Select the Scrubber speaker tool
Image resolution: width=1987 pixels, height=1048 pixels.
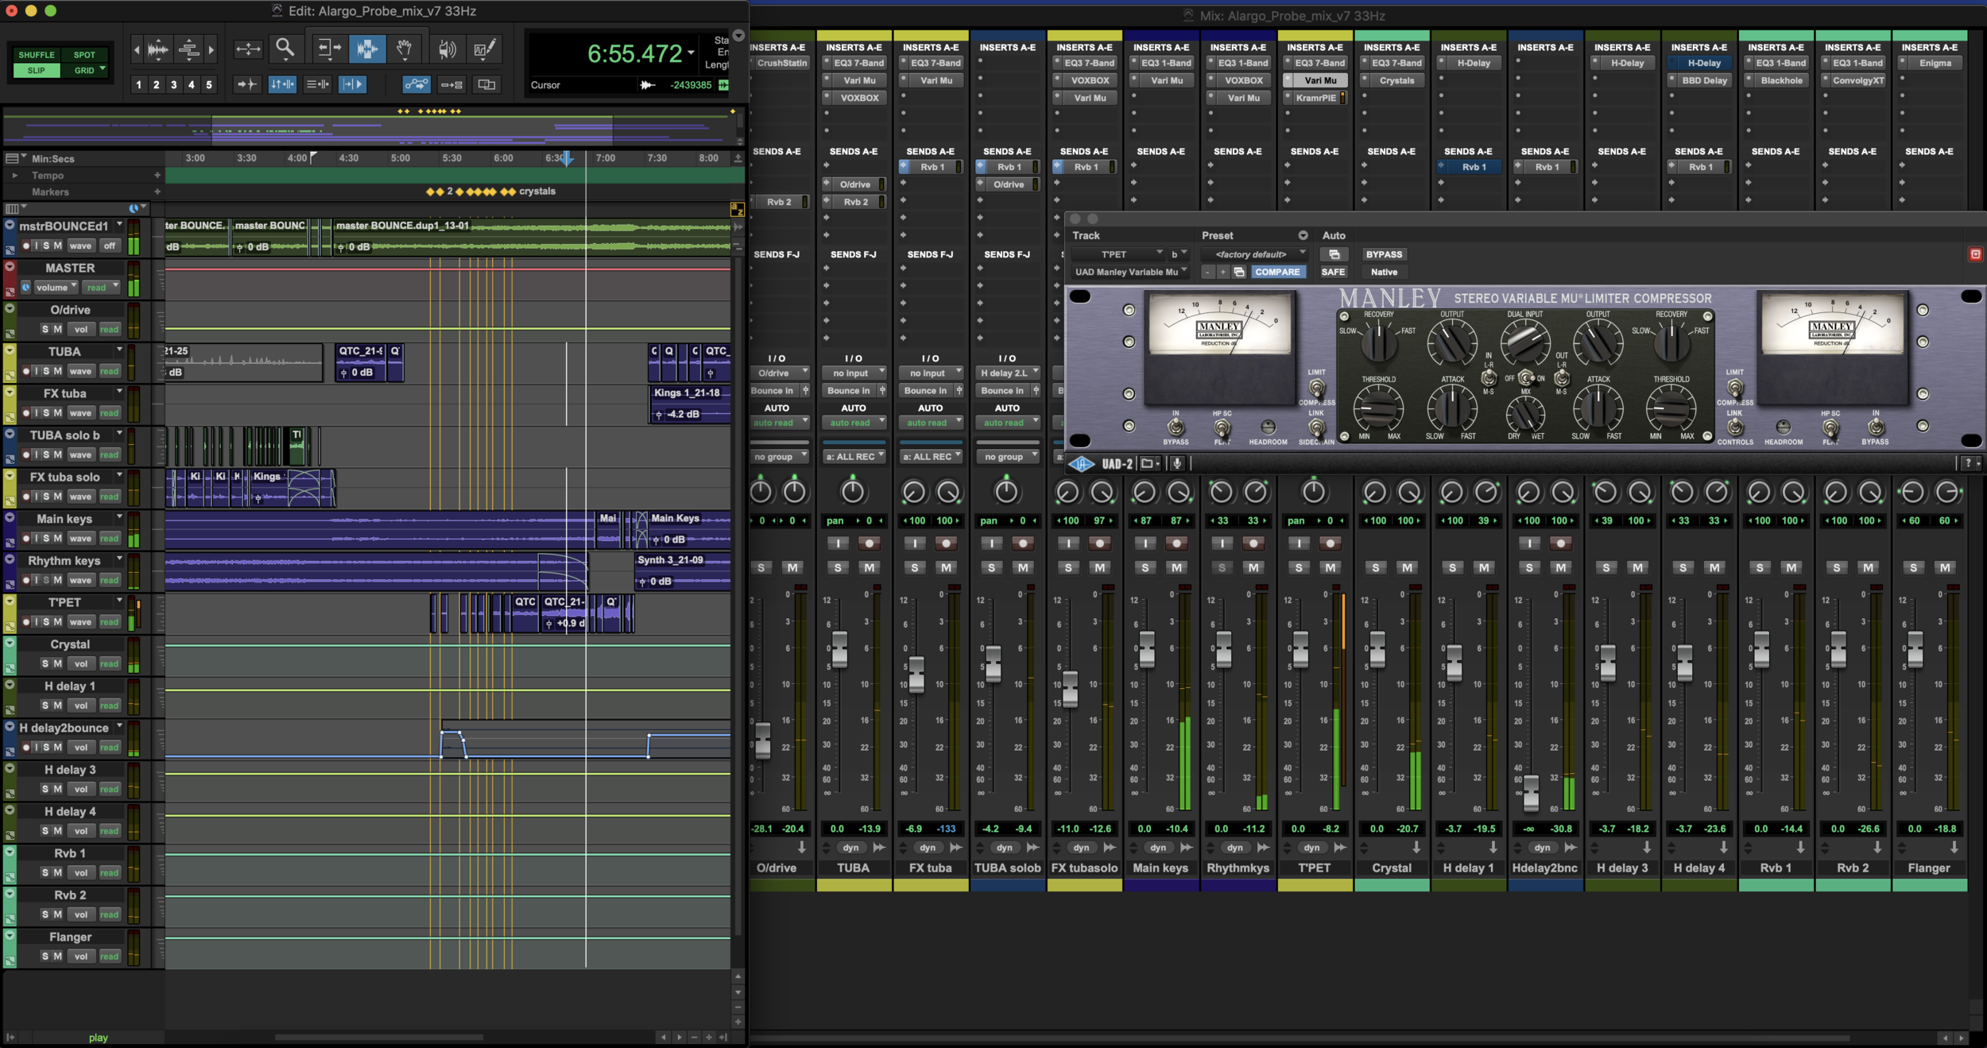447,49
